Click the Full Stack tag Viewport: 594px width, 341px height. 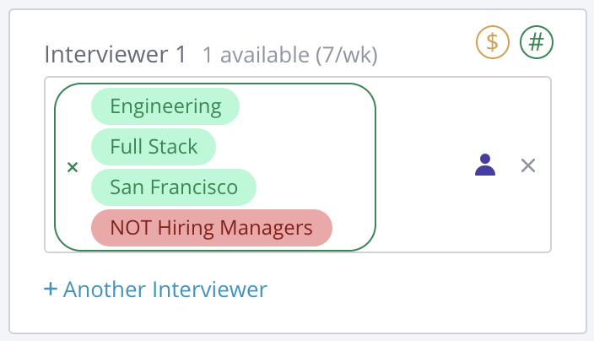(x=154, y=147)
